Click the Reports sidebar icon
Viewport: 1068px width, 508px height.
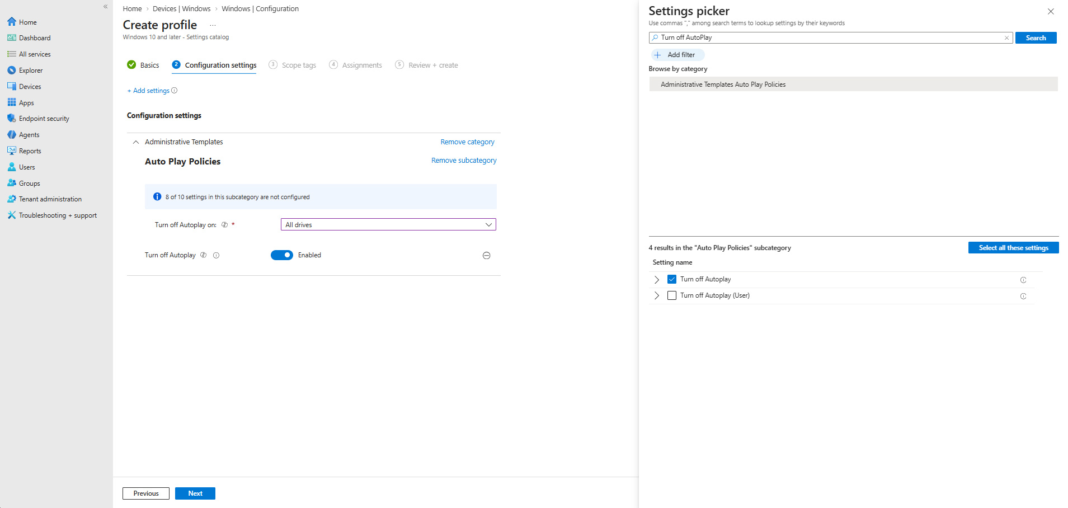click(12, 151)
